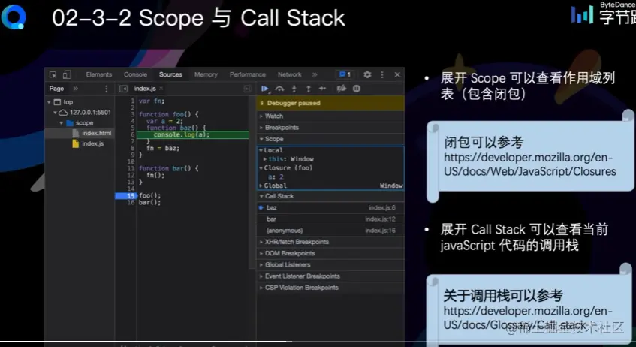The height and width of the screenshot is (347, 636).
Task: Open index.js:16 source location link
Action: click(x=380, y=231)
